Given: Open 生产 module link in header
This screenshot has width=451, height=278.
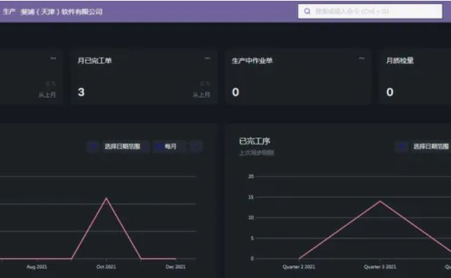Looking at the screenshot, I should pyautogui.click(x=9, y=12).
